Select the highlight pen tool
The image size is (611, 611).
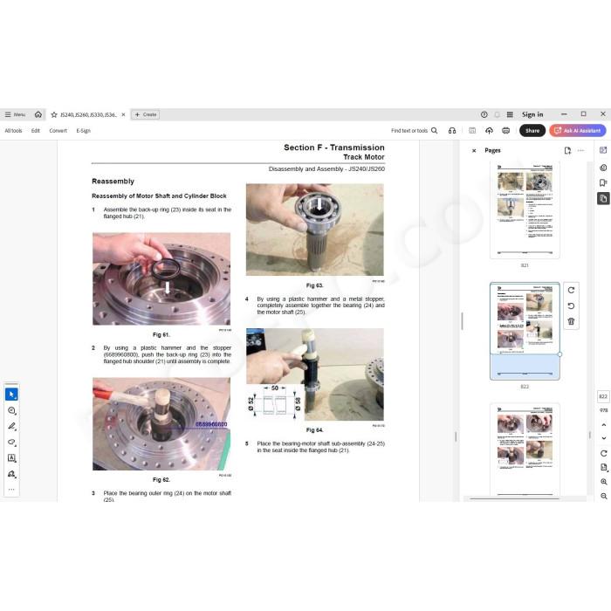pos(11,426)
